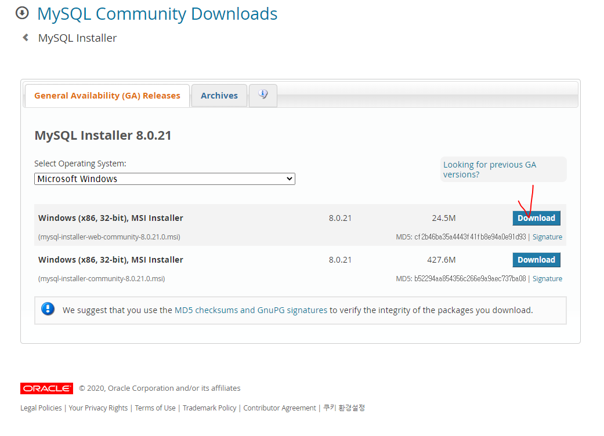Click the back arrow next to MySQL Installer
Image resolution: width=604 pixels, height=436 pixels.
pos(26,37)
